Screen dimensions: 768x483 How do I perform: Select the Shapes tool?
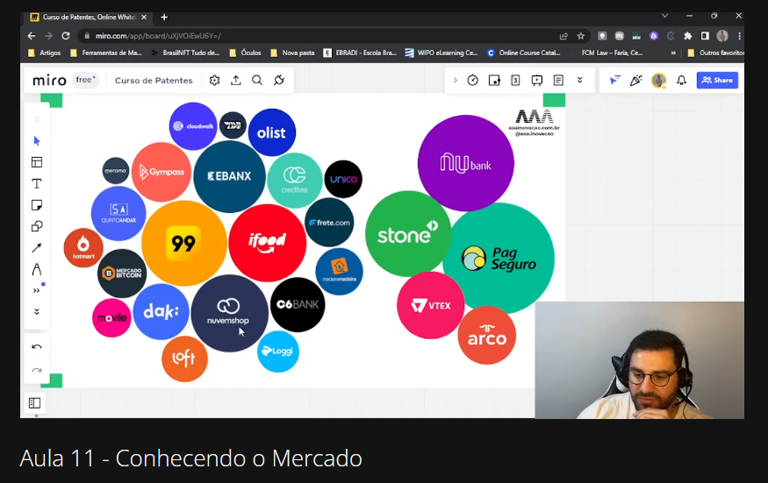point(37,226)
